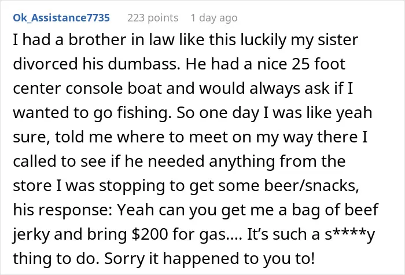This screenshot has height=275, width=405.
Task: Click the word 'divorced' in the comment
Action: [45, 64]
